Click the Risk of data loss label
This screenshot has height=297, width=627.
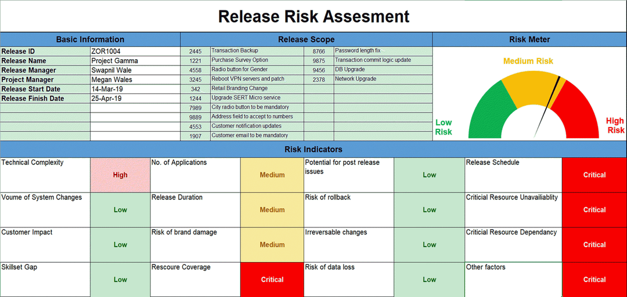330,267
